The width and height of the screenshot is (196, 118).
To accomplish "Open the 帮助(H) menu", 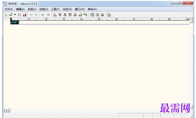I will point(92,9).
